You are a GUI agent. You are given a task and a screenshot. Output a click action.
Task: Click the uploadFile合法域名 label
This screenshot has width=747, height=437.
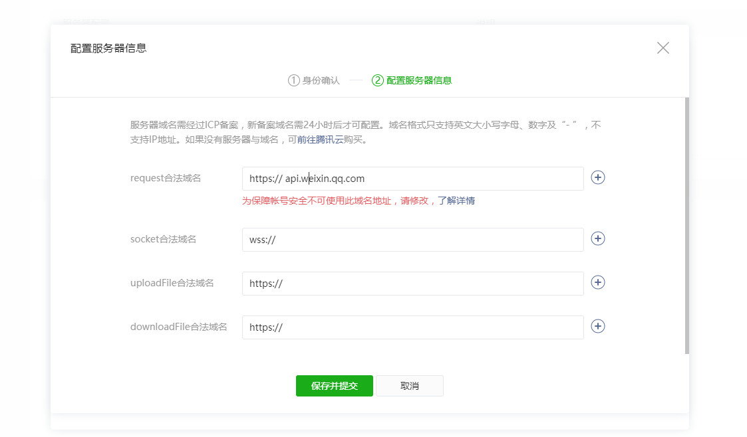(x=172, y=283)
